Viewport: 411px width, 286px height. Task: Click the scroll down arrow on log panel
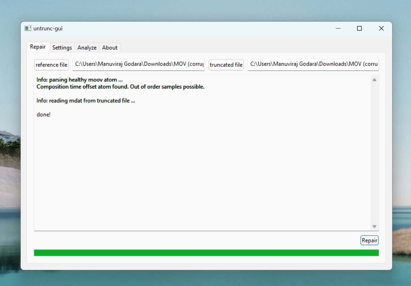[374, 226]
